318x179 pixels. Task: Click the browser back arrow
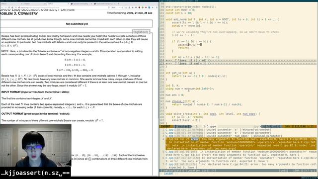pos(2,7)
